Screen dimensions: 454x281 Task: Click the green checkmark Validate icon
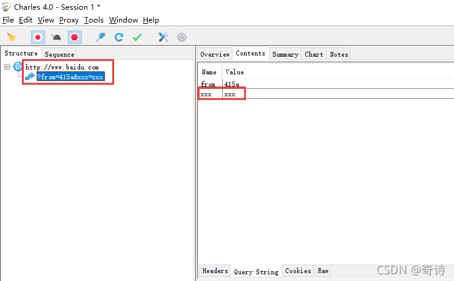(x=137, y=37)
